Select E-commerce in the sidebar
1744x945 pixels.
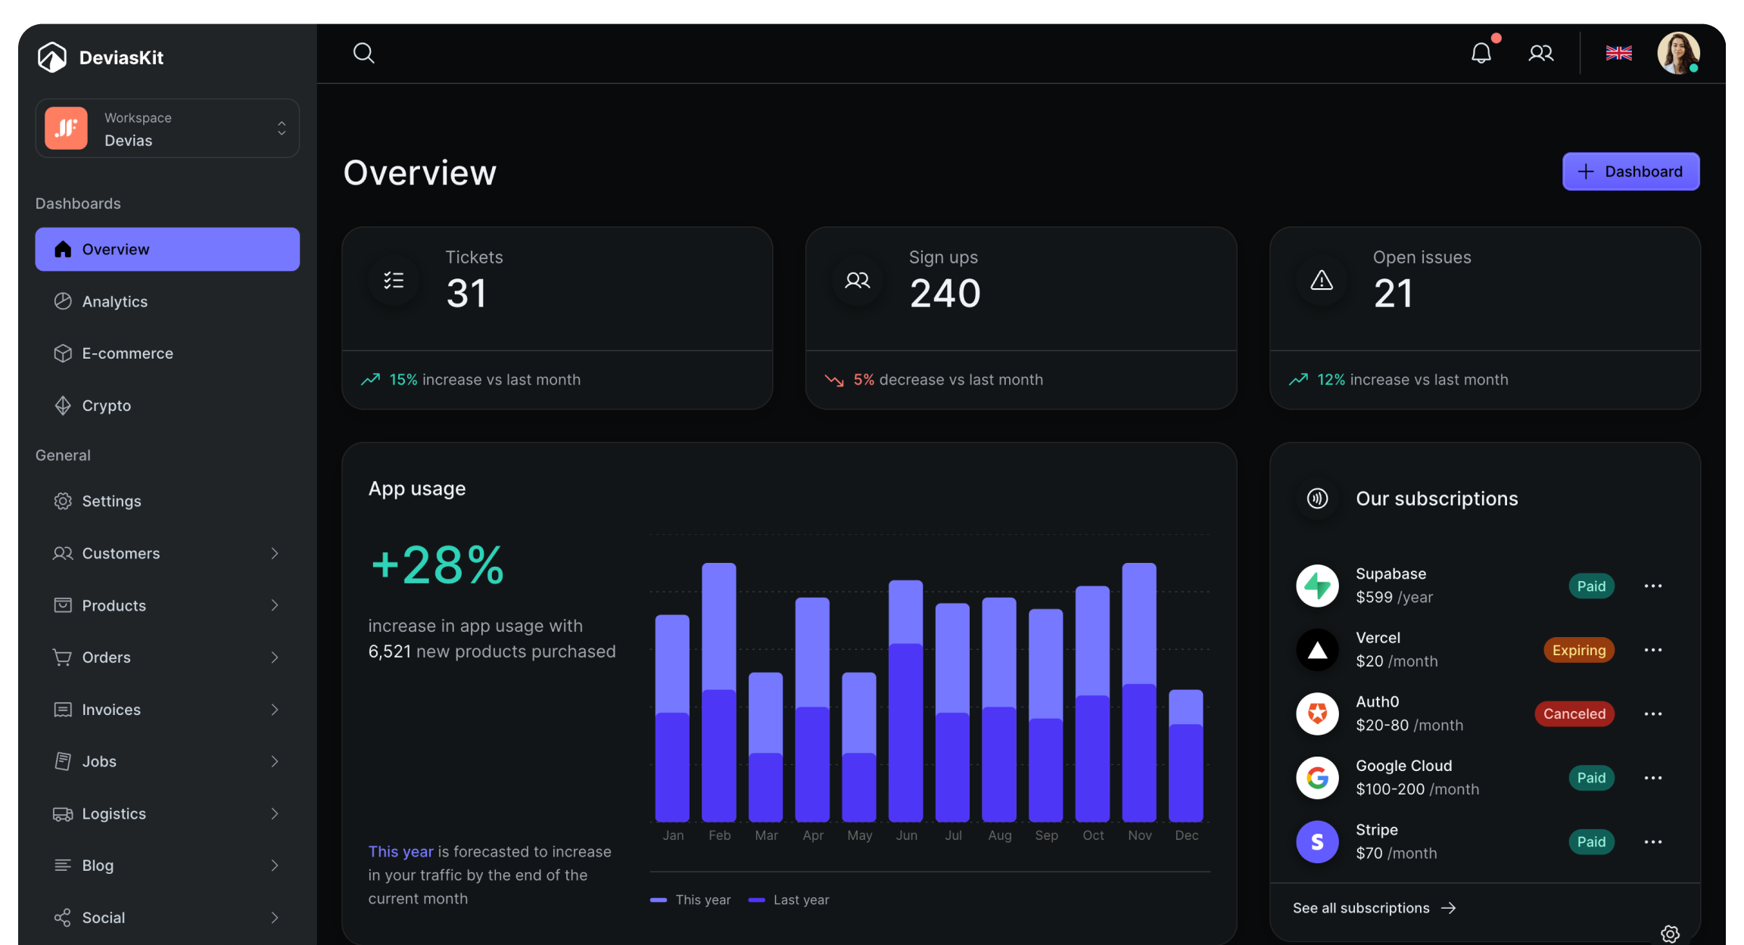pos(127,353)
